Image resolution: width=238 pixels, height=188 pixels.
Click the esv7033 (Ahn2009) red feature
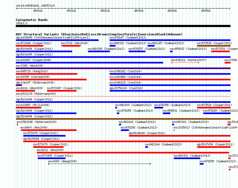coord(71,46)
